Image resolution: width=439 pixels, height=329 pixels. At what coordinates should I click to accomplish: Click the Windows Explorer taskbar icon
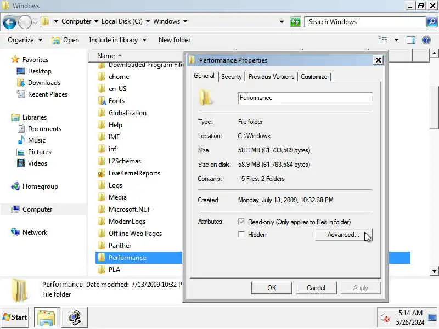coord(46,317)
